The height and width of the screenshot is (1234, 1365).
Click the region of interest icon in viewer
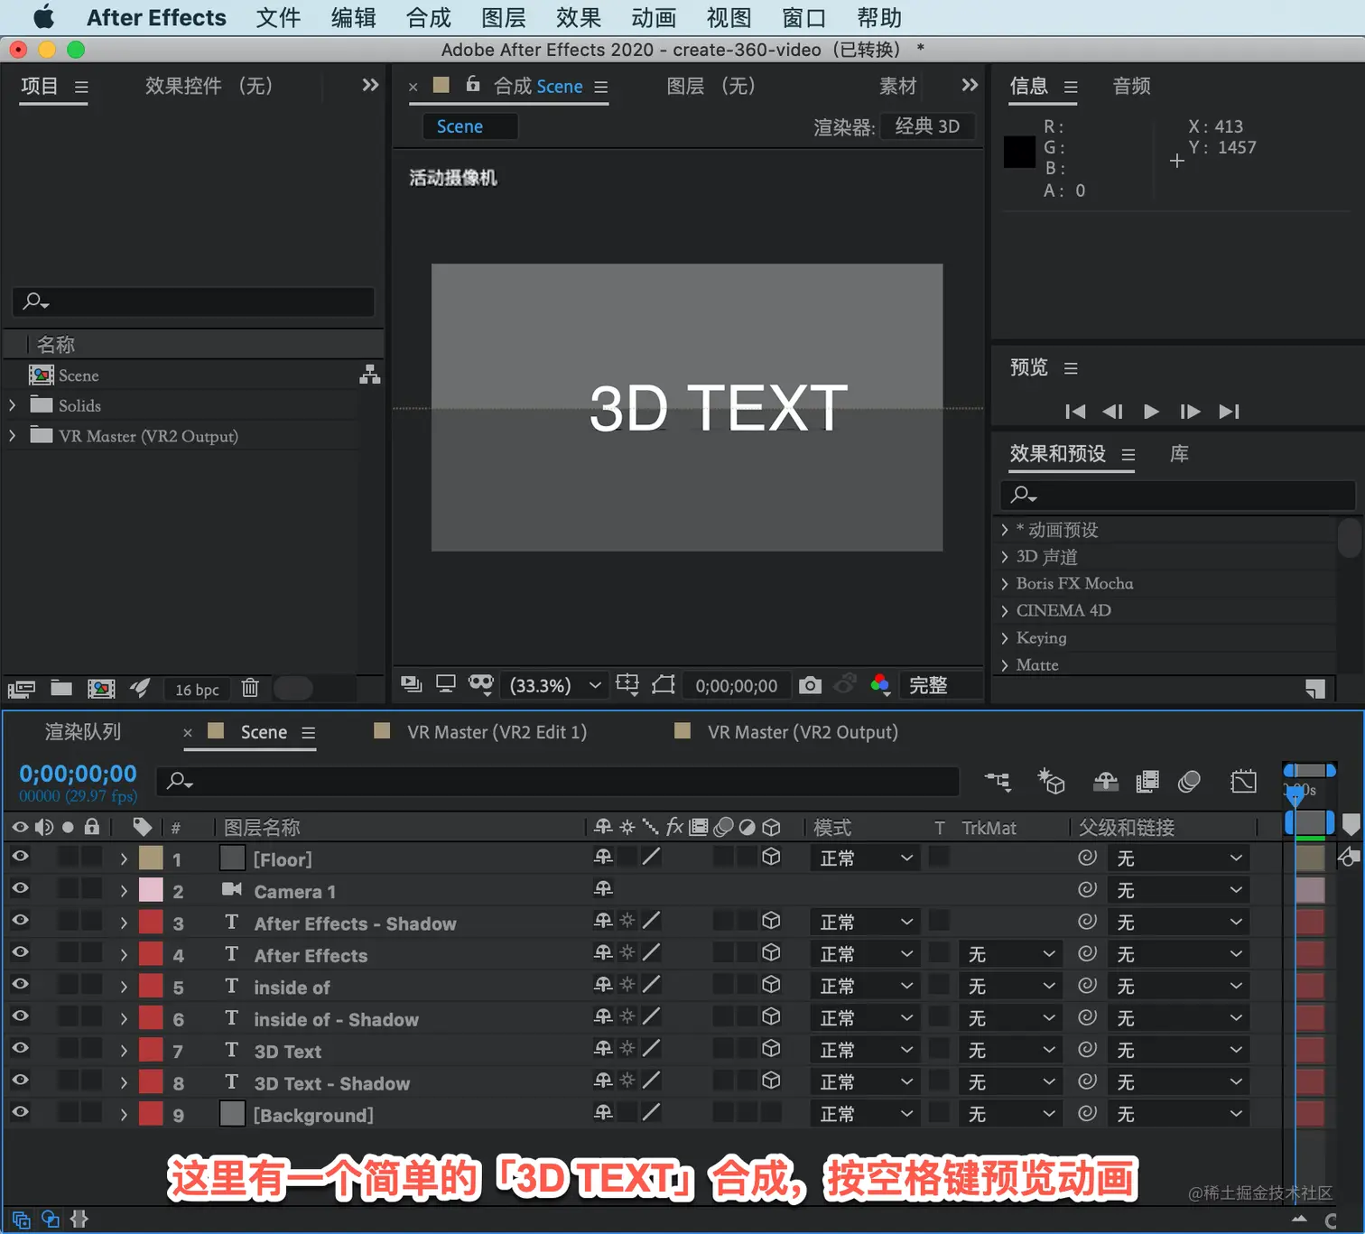click(627, 684)
